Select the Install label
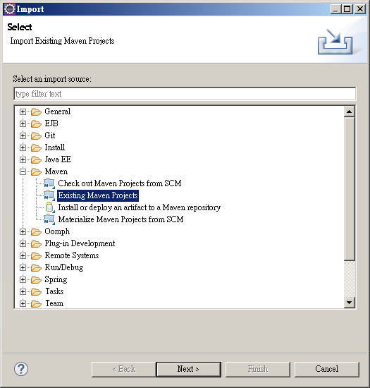Image resolution: width=370 pixels, height=388 pixels. (x=55, y=147)
